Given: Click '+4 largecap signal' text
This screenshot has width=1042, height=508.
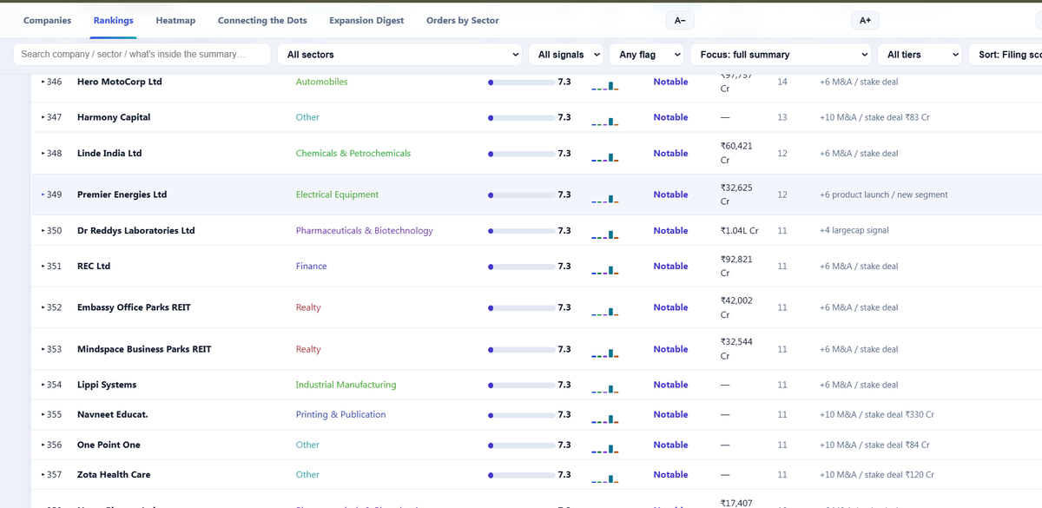Looking at the screenshot, I should (854, 230).
